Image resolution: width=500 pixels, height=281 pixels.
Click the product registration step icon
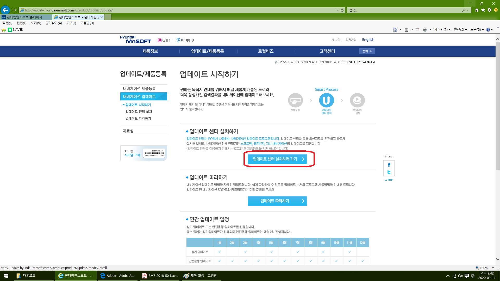295,100
